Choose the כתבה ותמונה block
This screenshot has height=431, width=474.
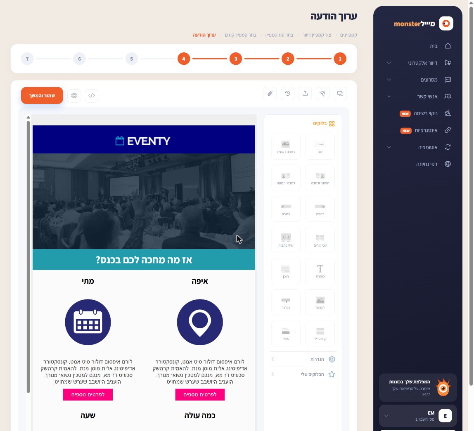click(x=286, y=178)
